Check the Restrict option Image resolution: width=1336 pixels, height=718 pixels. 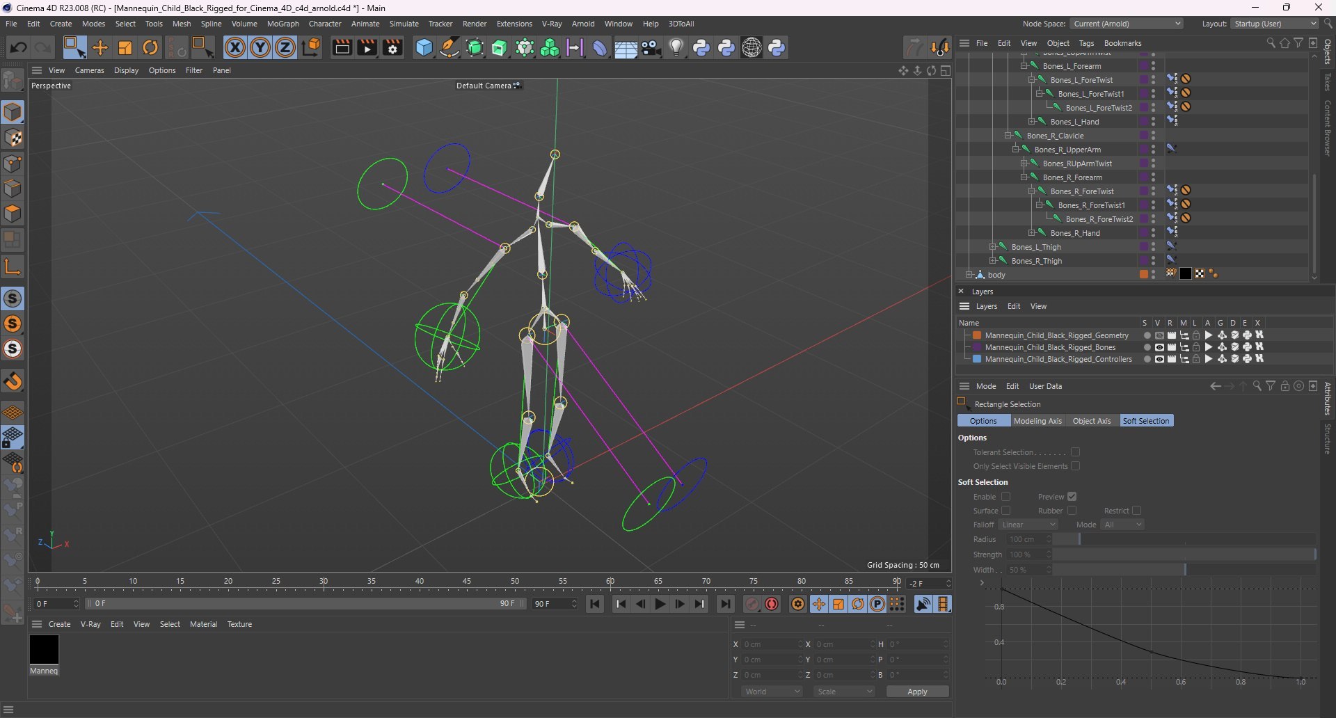click(1136, 511)
